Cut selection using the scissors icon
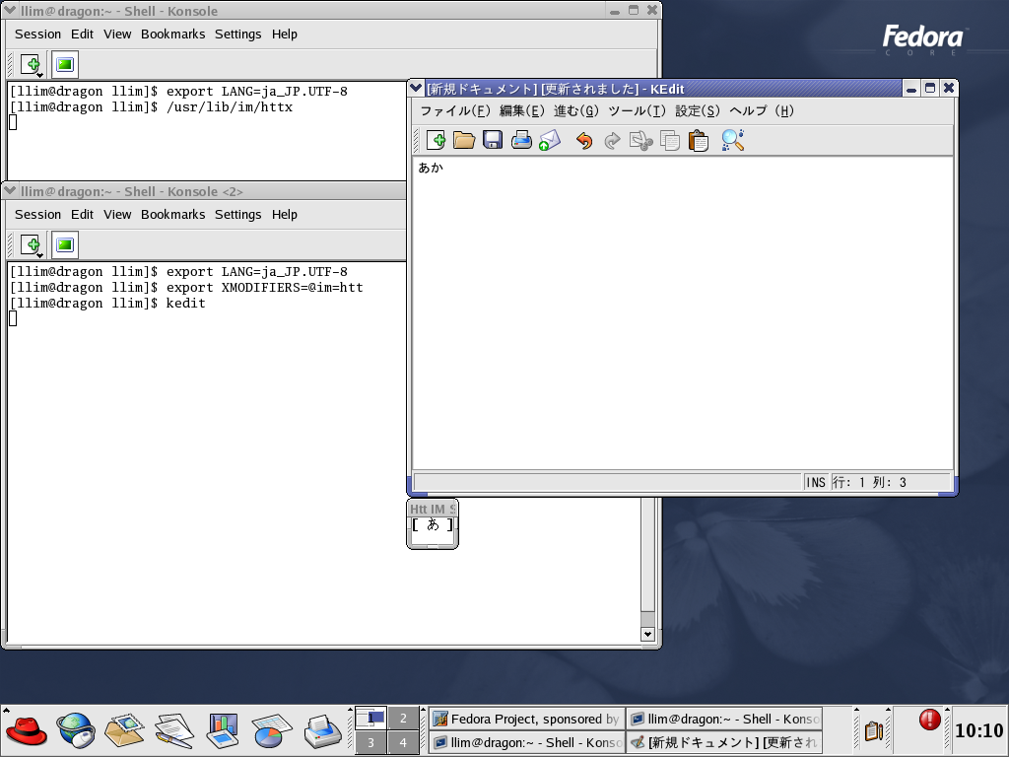1009x757 pixels. pos(640,140)
